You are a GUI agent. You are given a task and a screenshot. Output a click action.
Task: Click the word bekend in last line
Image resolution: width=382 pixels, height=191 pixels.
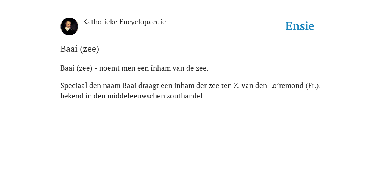(x=72, y=96)
